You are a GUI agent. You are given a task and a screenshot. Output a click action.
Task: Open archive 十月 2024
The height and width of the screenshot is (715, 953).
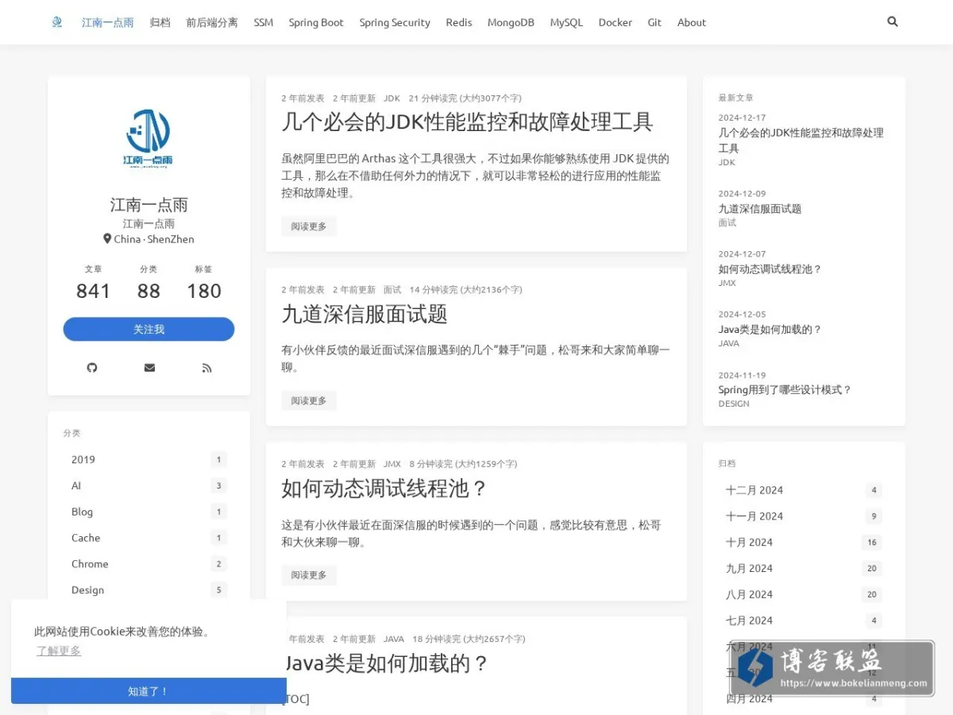coord(804,543)
